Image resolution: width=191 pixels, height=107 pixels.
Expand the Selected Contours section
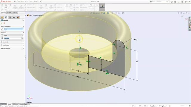23,48
